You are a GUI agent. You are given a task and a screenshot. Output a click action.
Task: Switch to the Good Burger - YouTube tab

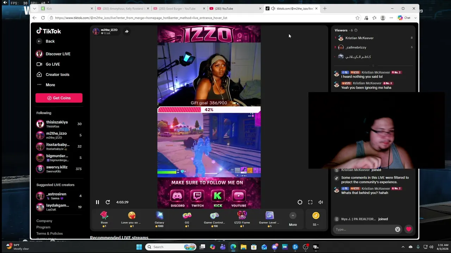click(179, 8)
